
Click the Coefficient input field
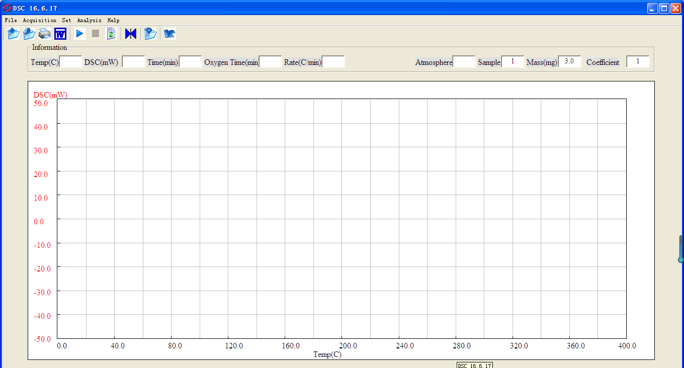[x=637, y=62]
